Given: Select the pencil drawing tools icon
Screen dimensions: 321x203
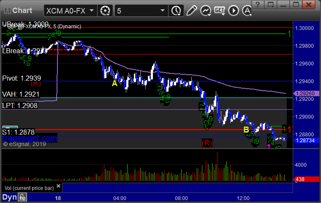Looking at the screenshot, I should click(x=192, y=11).
